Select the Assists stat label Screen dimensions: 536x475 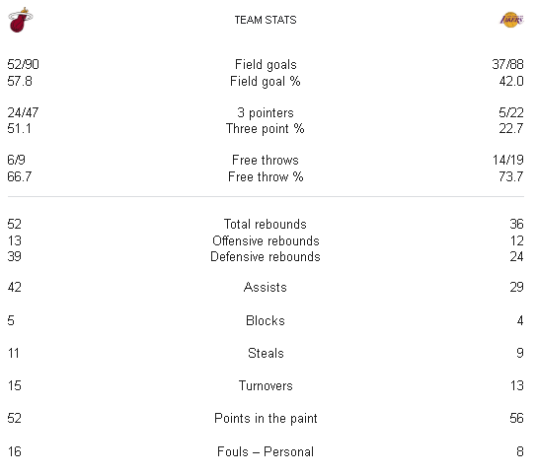(266, 288)
